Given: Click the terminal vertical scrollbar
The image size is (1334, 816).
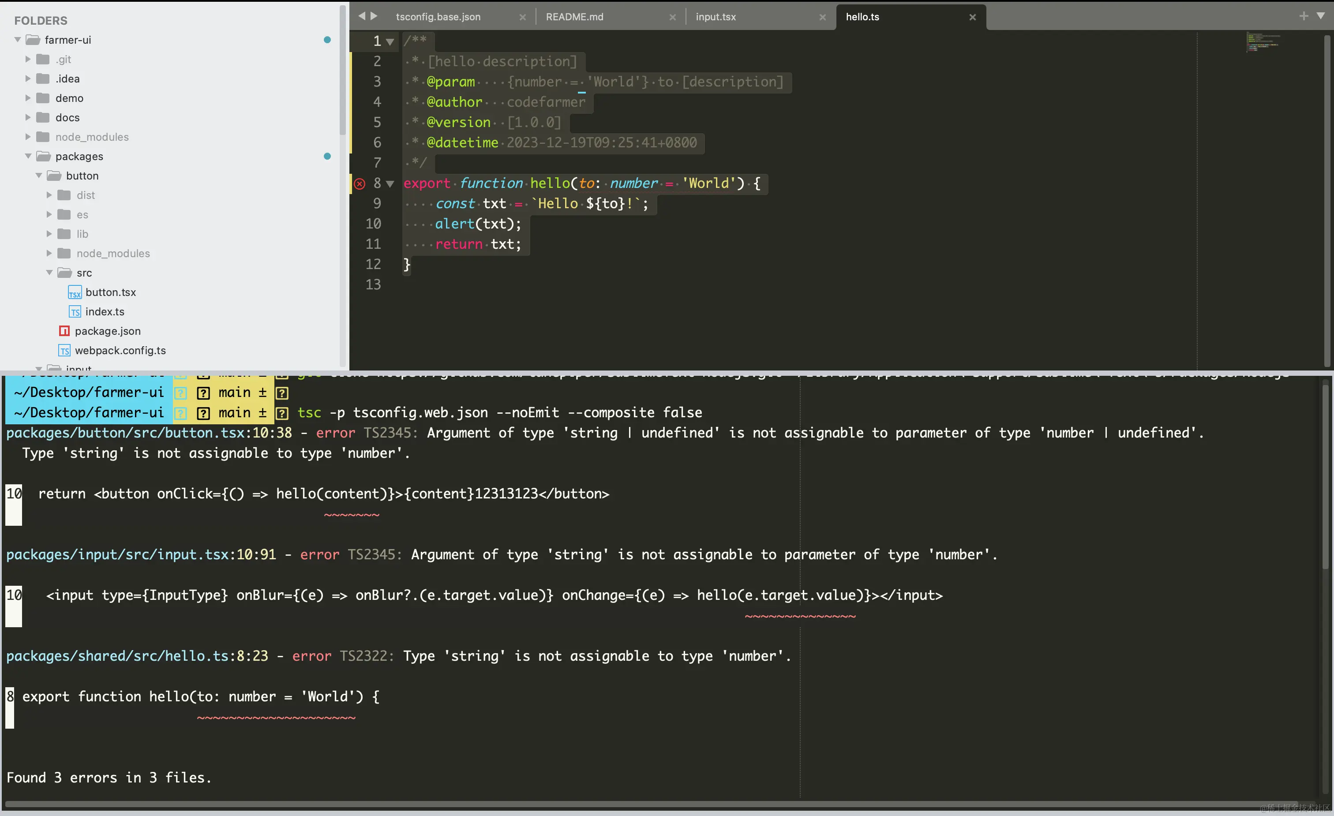Looking at the screenshot, I should pyautogui.click(x=1325, y=476).
